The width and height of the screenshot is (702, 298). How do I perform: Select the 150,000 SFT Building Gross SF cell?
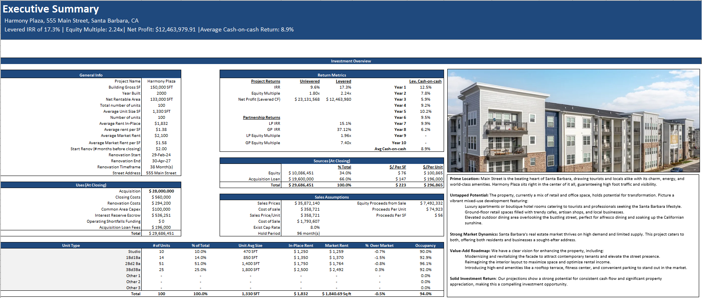click(x=161, y=87)
